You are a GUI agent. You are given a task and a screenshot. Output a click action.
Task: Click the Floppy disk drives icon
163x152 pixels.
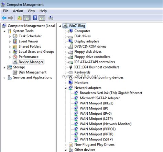pos(70,52)
